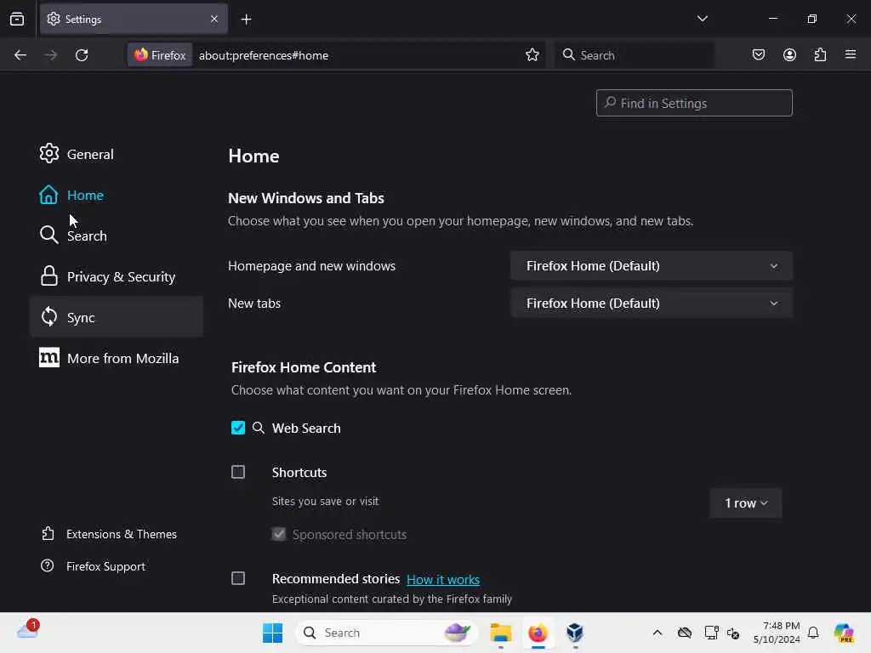This screenshot has width=871, height=653.
Task: Click the Firefox taskbar icon
Action: pyautogui.click(x=538, y=633)
